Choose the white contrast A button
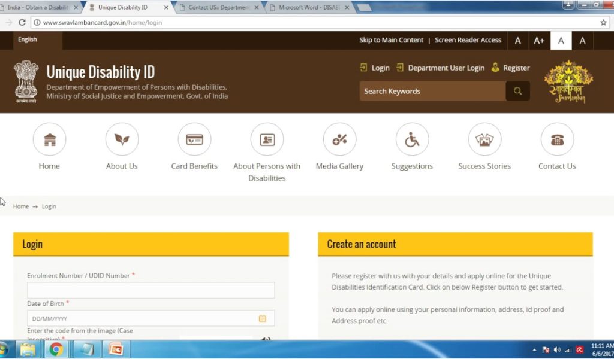614x359 pixels. (x=561, y=41)
